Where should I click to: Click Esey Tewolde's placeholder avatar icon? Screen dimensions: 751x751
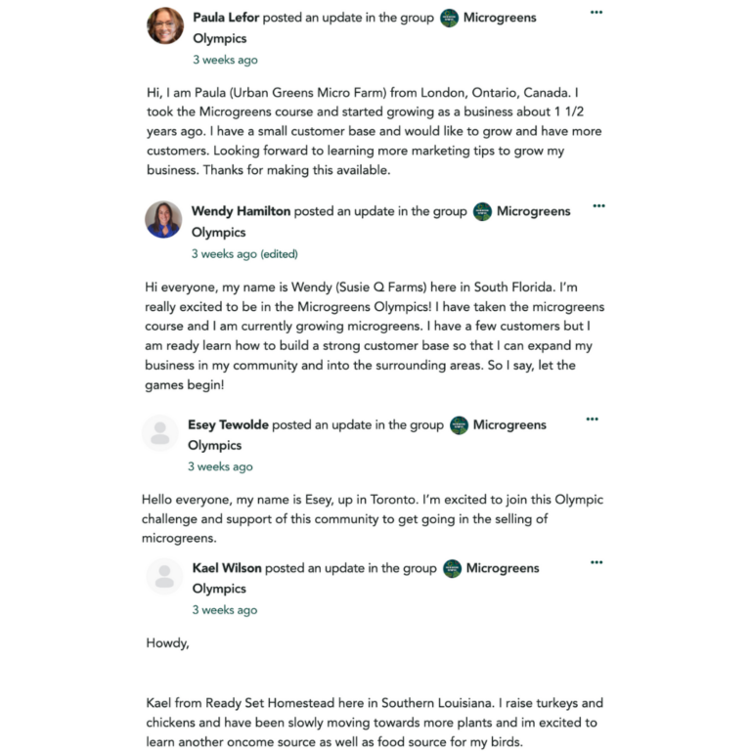click(x=159, y=433)
